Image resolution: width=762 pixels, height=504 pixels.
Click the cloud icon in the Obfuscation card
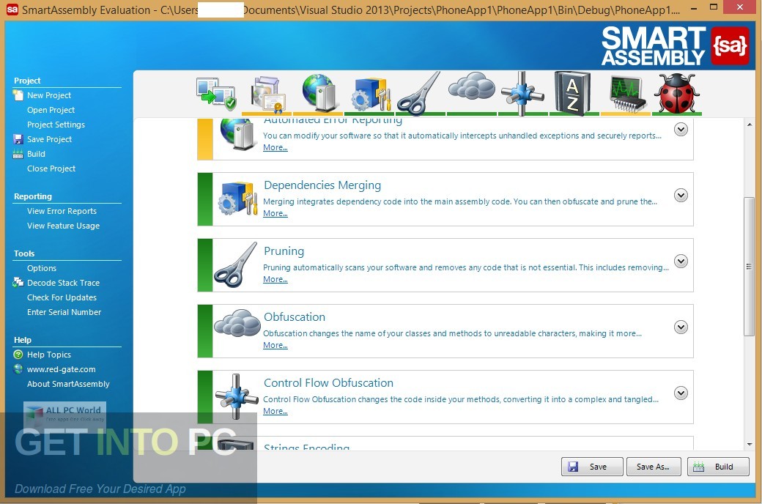[237, 323]
